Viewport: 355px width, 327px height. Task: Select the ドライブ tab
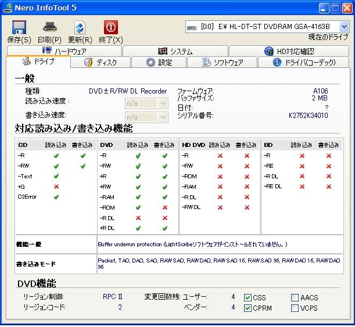[x=38, y=62]
